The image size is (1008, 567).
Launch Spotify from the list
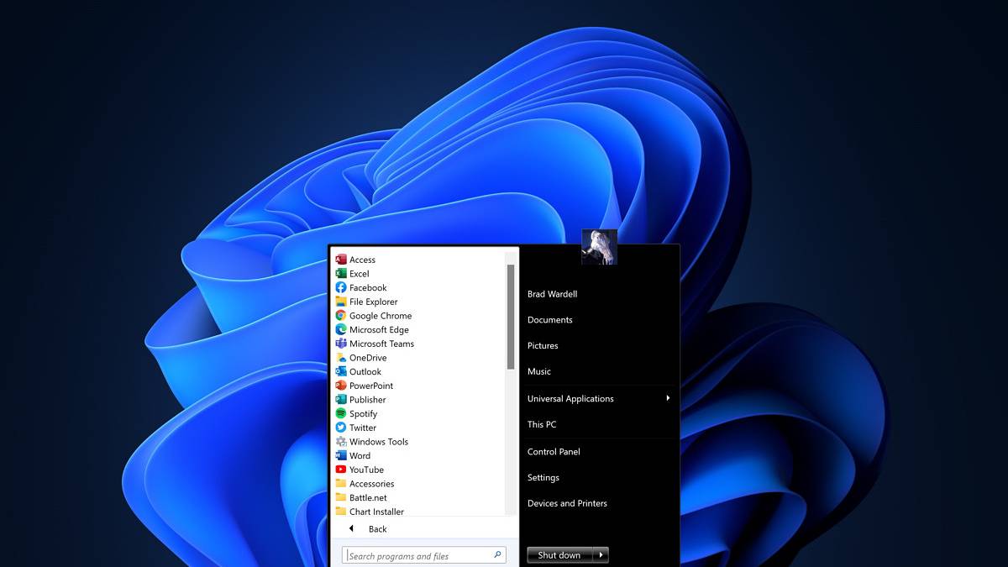(x=341, y=413)
